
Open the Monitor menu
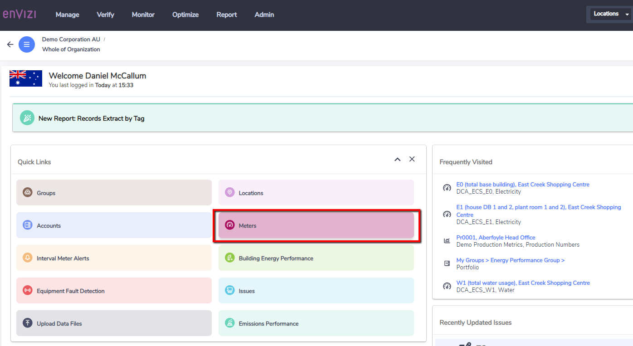click(143, 15)
